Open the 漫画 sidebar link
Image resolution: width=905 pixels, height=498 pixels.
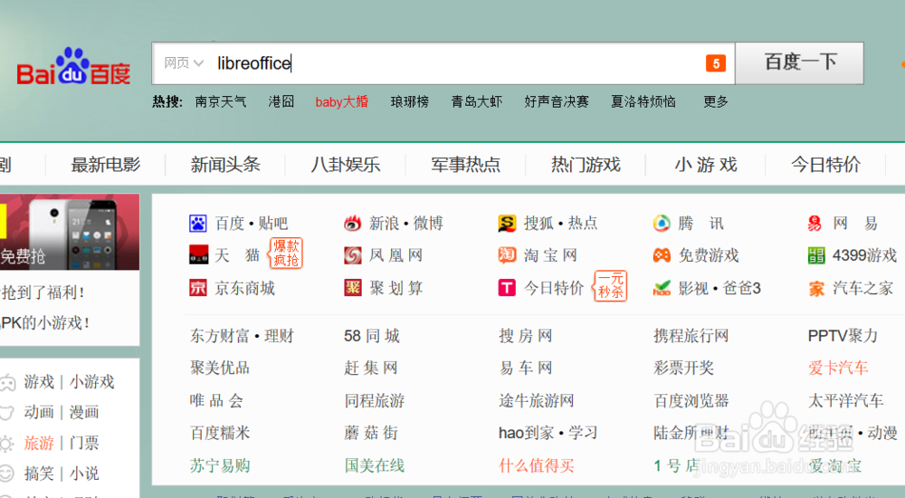click(x=84, y=413)
